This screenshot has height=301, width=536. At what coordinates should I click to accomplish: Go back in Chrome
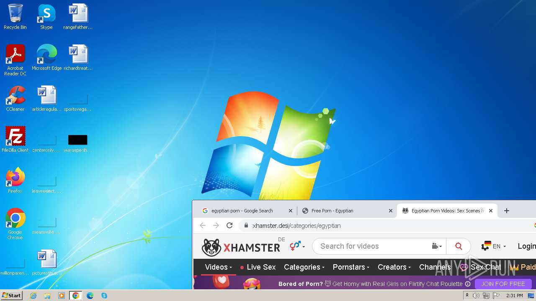(203, 225)
